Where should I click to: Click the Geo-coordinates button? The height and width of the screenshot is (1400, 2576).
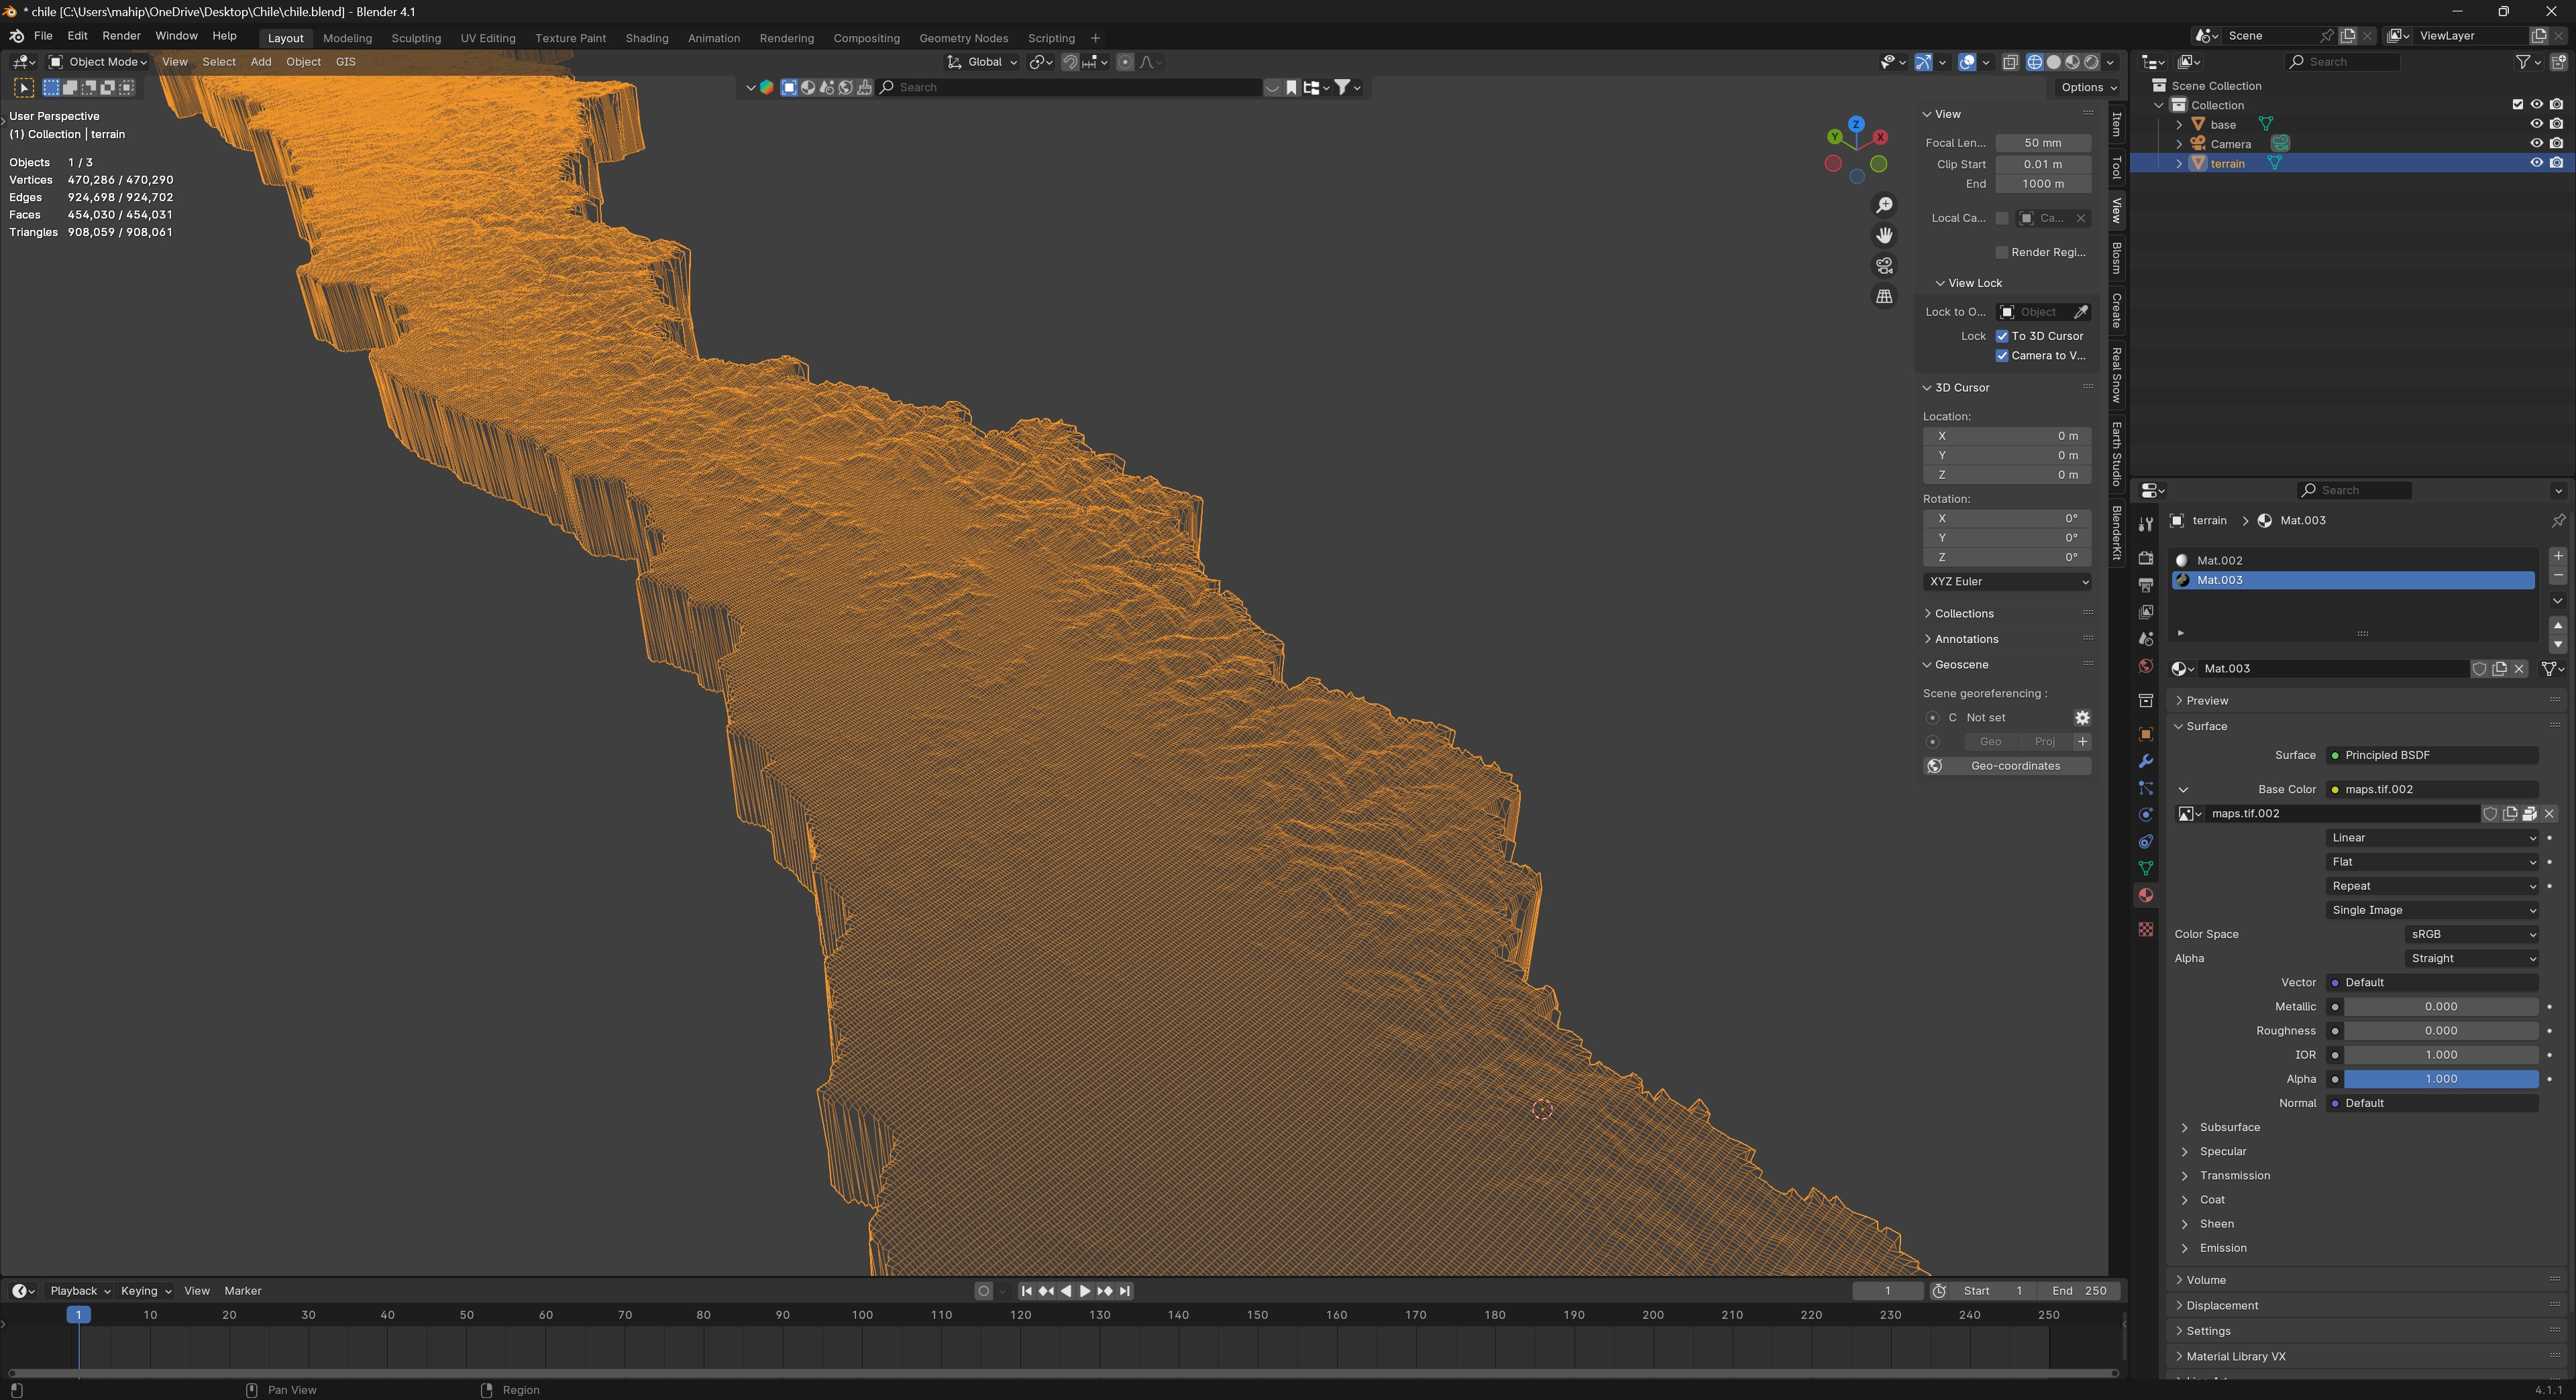[x=2014, y=766]
